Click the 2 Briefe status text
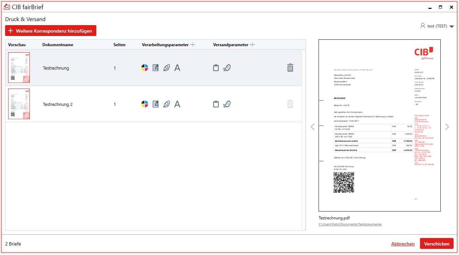The height and width of the screenshot is (255, 459). pyautogui.click(x=13, y=244)
